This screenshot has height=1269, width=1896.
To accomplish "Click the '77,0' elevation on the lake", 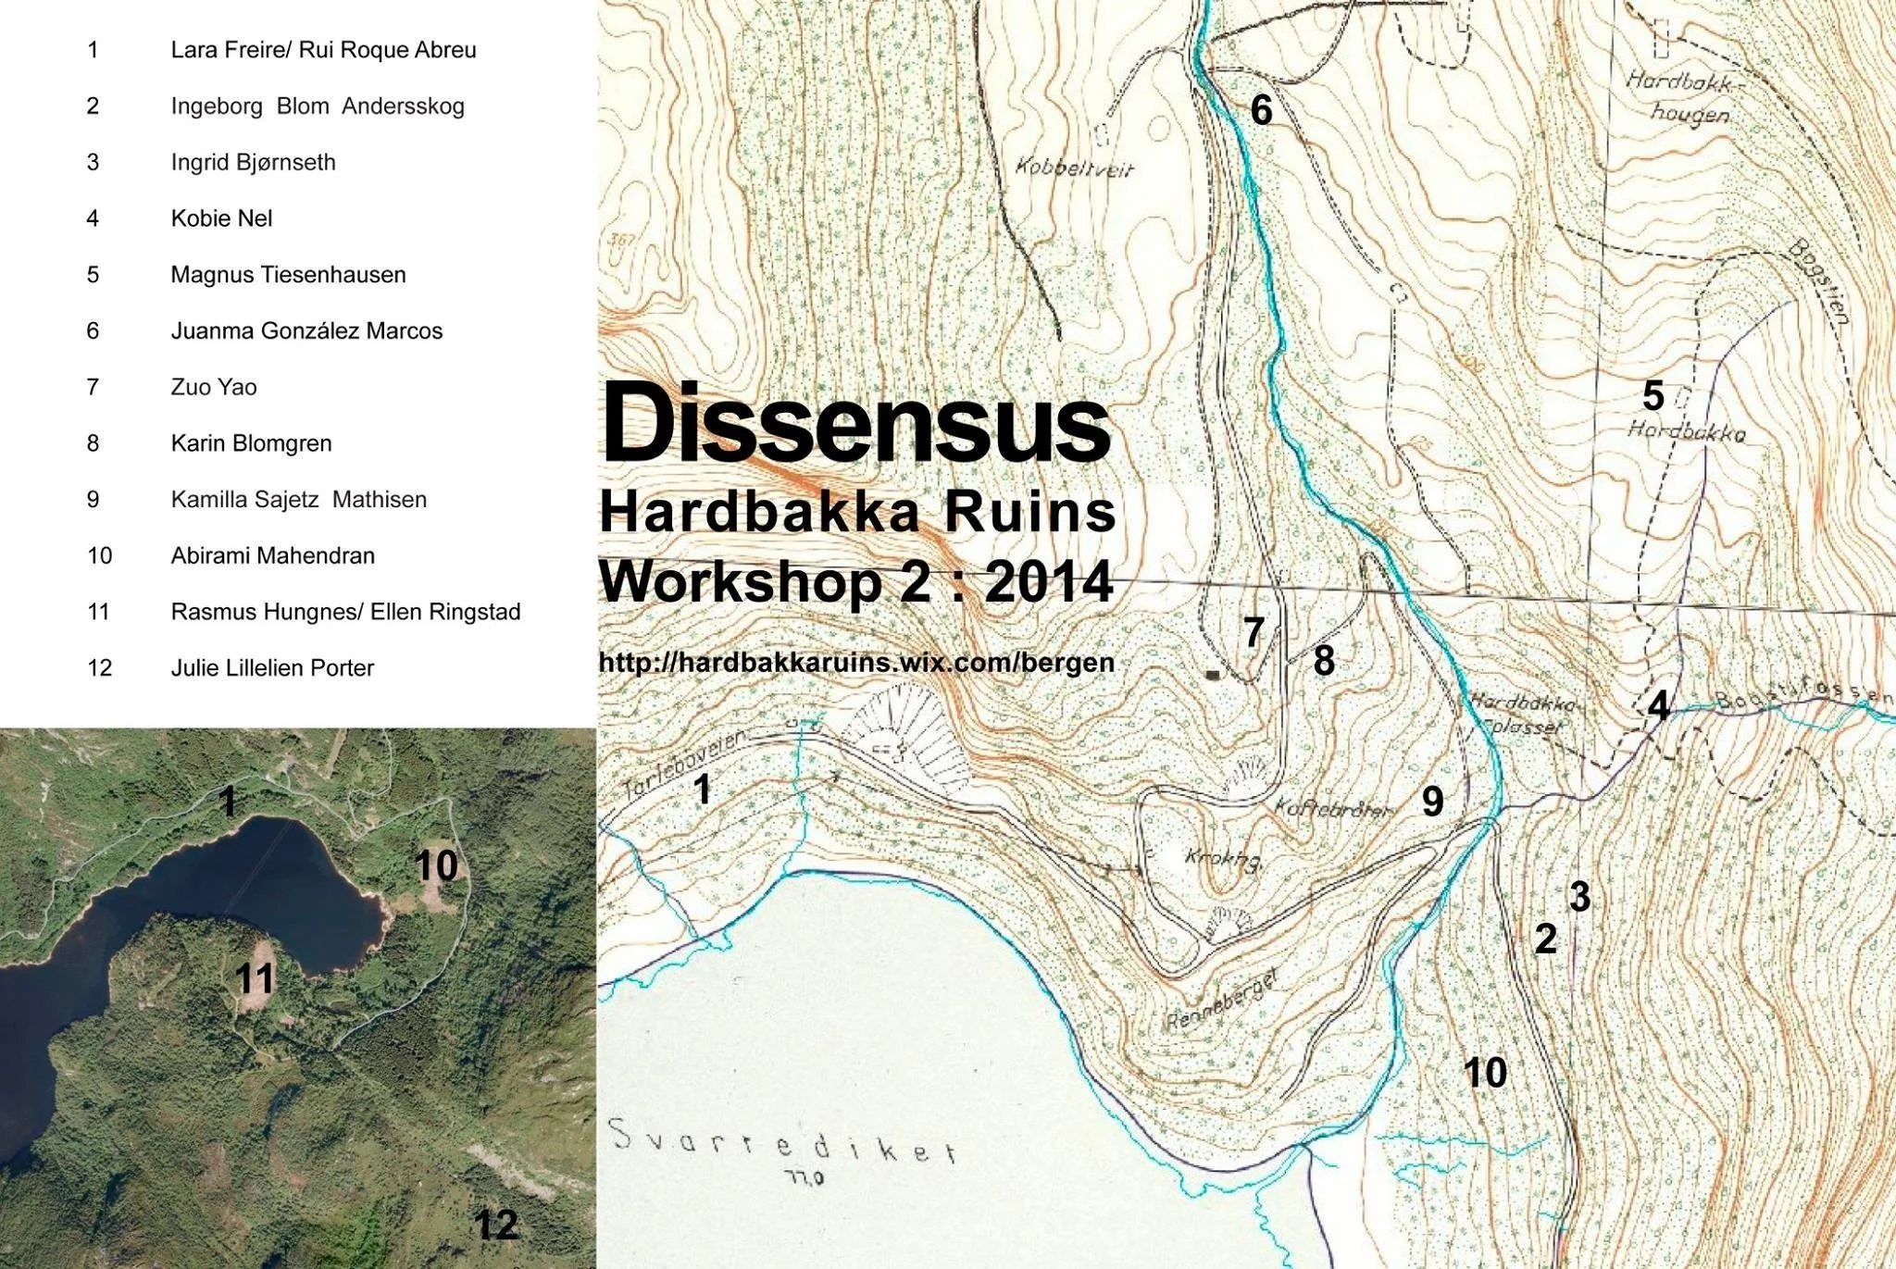I will pos(805,1179).
